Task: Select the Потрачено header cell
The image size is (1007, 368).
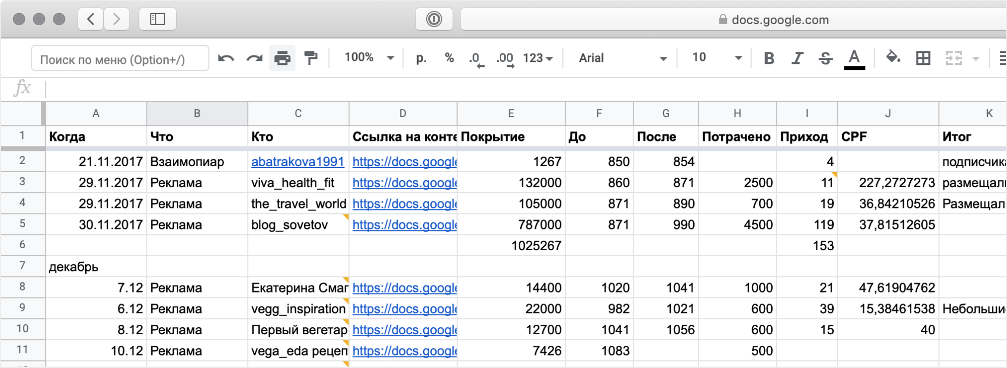Action: pyautogui.click(x=737, y=137)
